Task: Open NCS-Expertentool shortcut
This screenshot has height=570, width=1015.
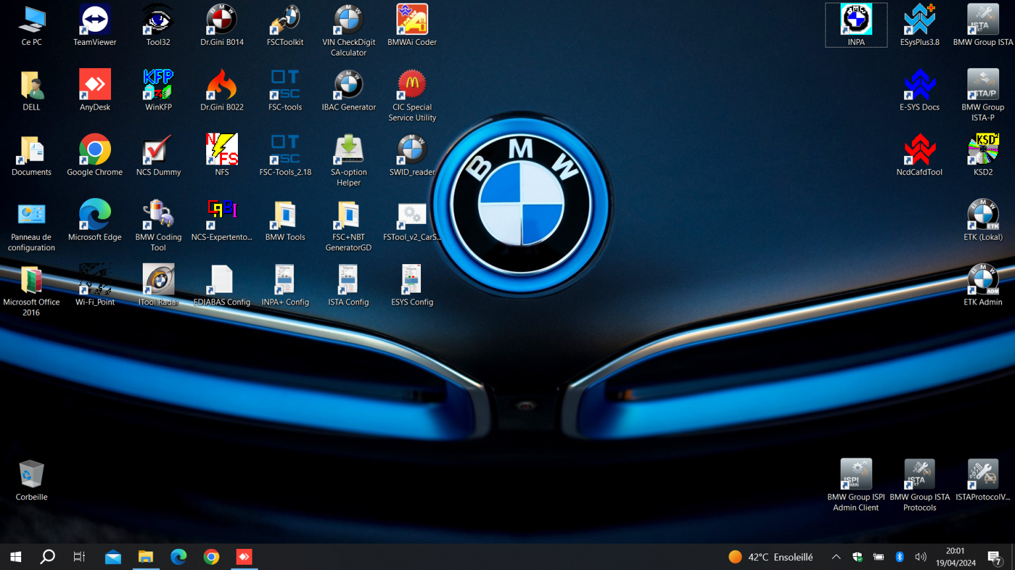Action: coord(221,220)
